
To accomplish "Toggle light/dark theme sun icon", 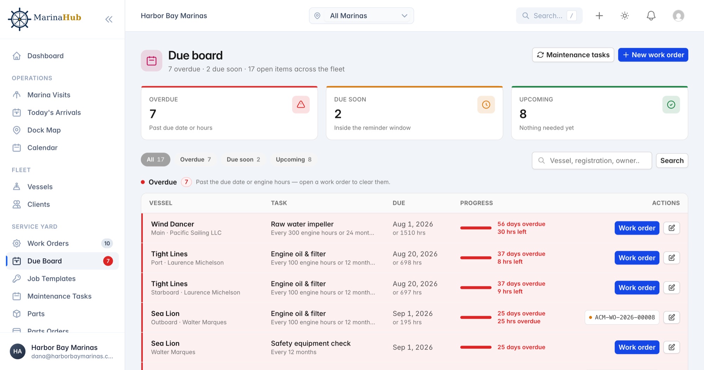I will click(x=624, y=15).
